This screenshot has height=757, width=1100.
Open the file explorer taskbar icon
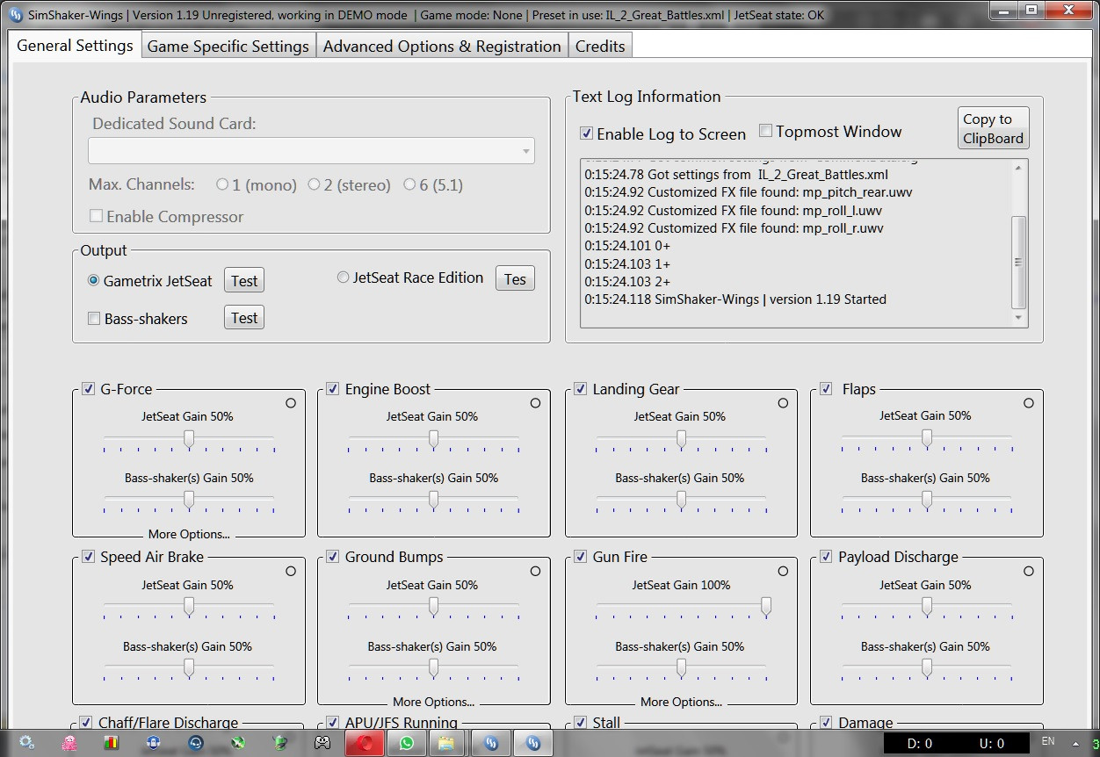click(446, 743)
